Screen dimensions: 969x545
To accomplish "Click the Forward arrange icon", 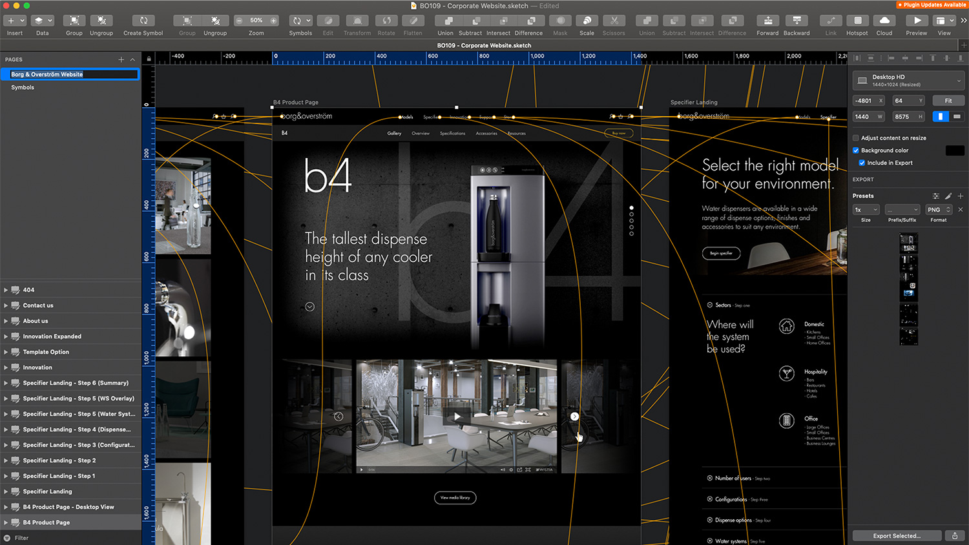I will [x=767, y=21].
